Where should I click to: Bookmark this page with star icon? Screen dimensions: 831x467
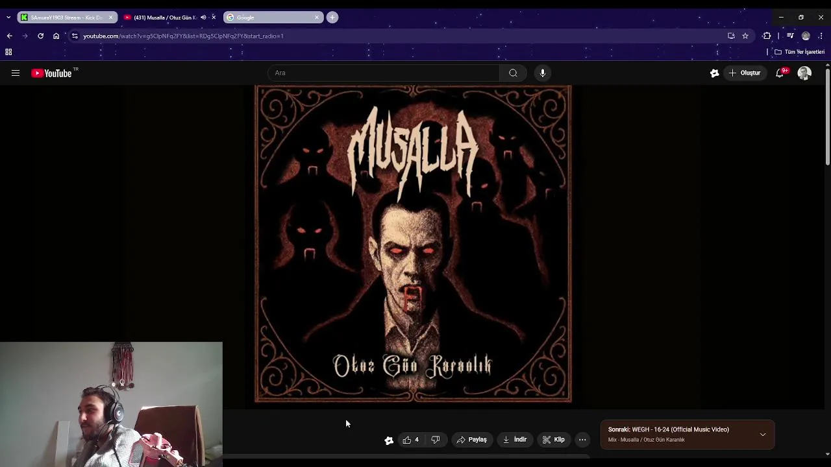(x=745, y=36)
